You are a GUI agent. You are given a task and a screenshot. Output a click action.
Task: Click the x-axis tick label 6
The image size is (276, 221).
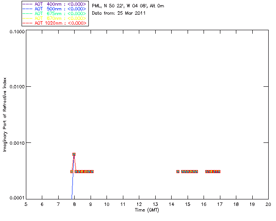42,204
